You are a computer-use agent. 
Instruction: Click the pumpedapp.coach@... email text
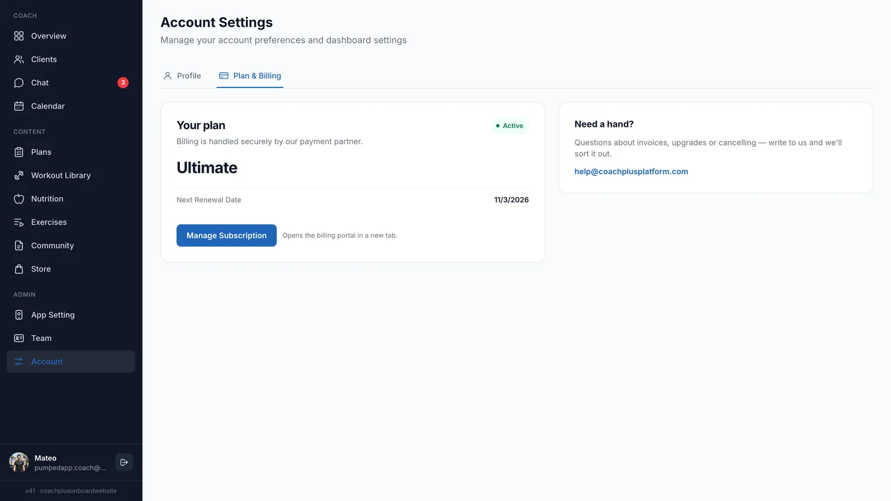coord(70,468)
